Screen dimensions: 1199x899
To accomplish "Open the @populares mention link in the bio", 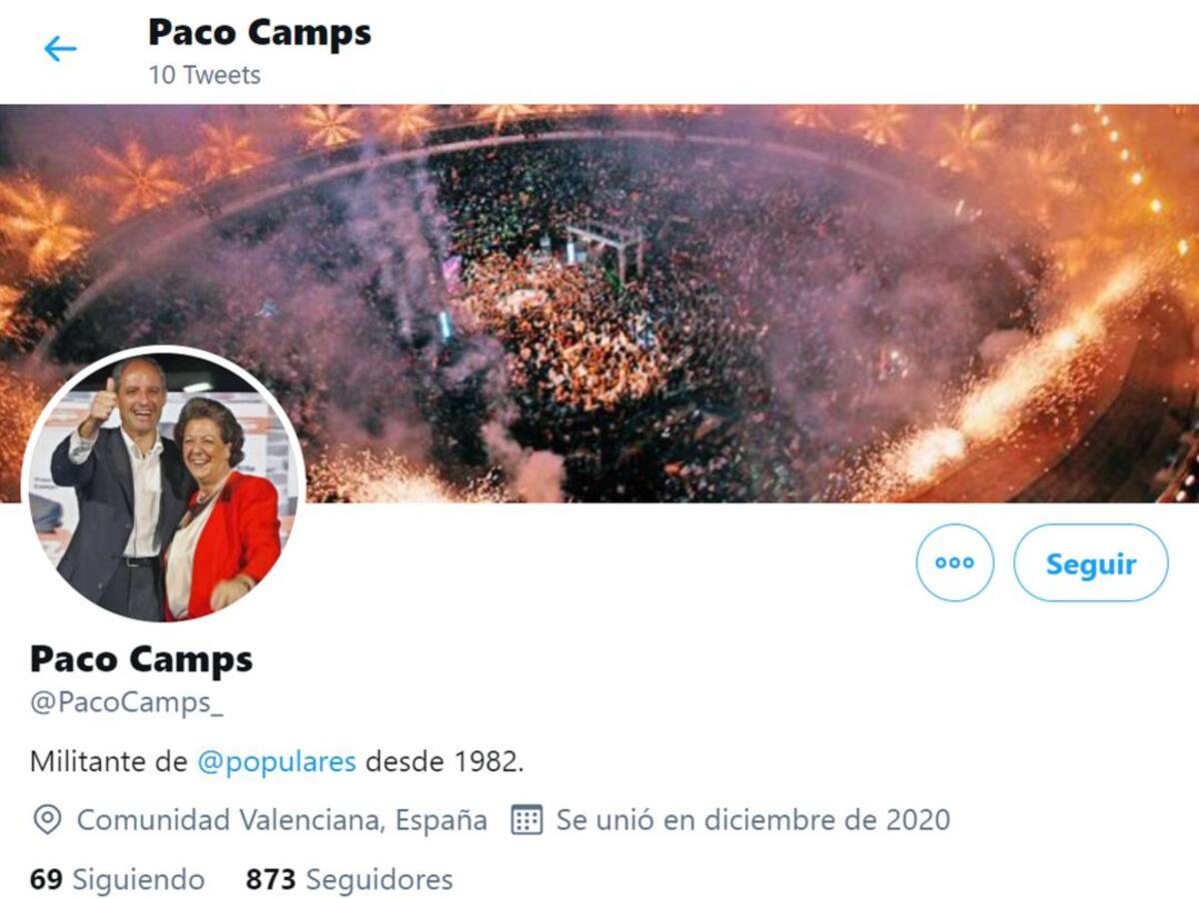I will [x=277, y=762].
